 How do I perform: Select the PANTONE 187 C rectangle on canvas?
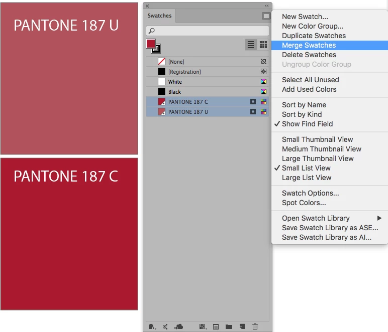pyautogui.click(x=69, y=234)
